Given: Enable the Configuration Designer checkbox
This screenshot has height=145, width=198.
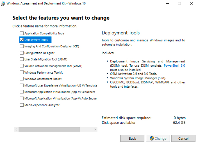Looking at the screenshot, I should pos(22,53).
